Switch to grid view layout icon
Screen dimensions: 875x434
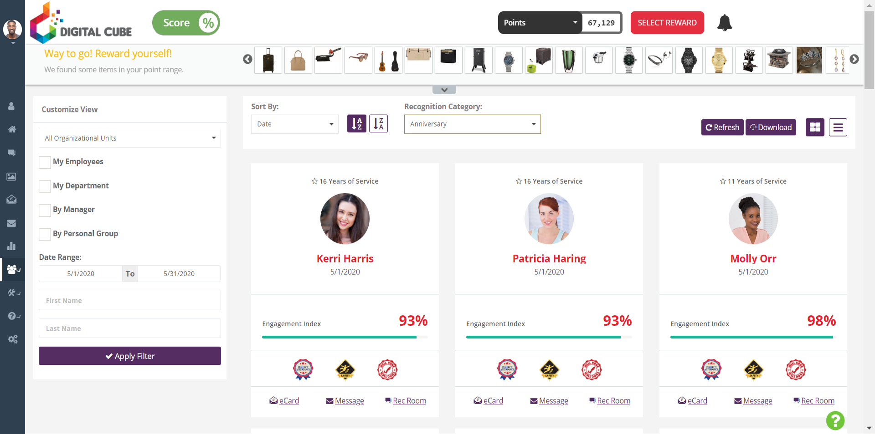[815, 127]
